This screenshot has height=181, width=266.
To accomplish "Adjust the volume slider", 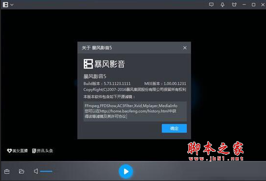I will (x=46, y=171).
